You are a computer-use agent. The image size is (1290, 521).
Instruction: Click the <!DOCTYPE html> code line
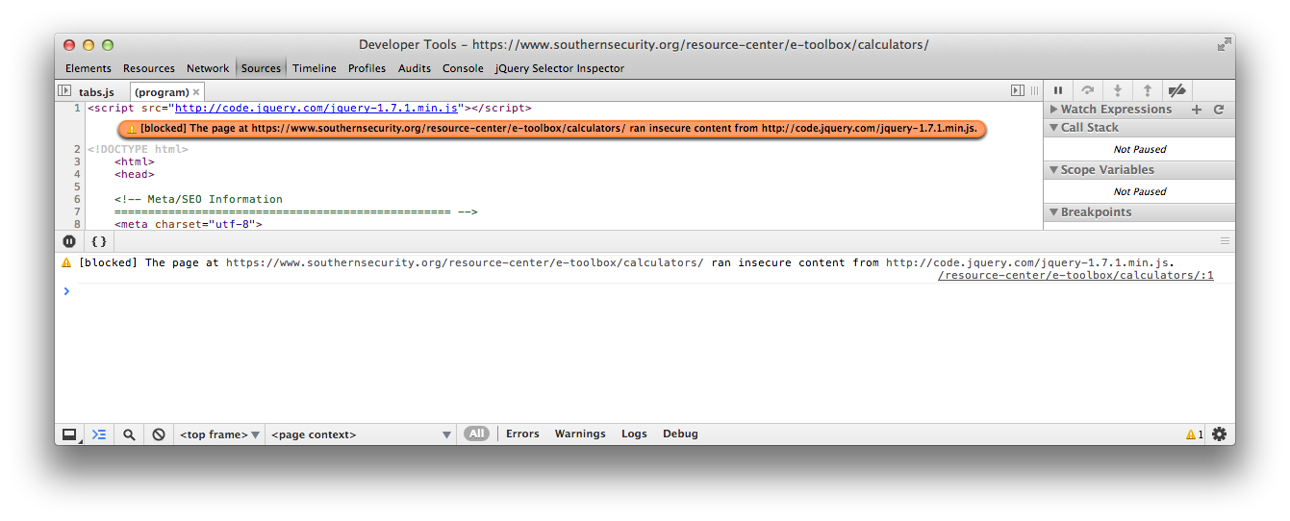click(x=138, y=149)
